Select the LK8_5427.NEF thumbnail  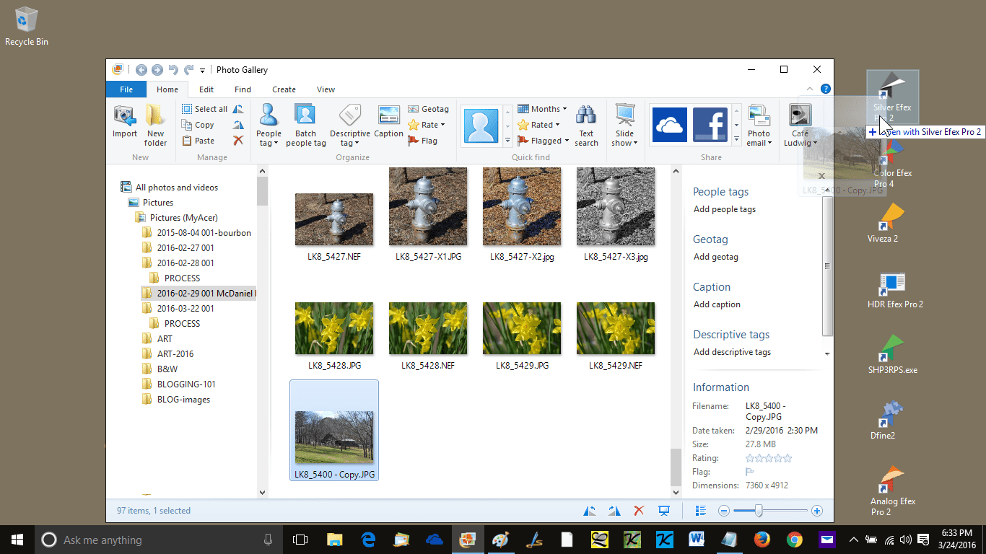334,219
